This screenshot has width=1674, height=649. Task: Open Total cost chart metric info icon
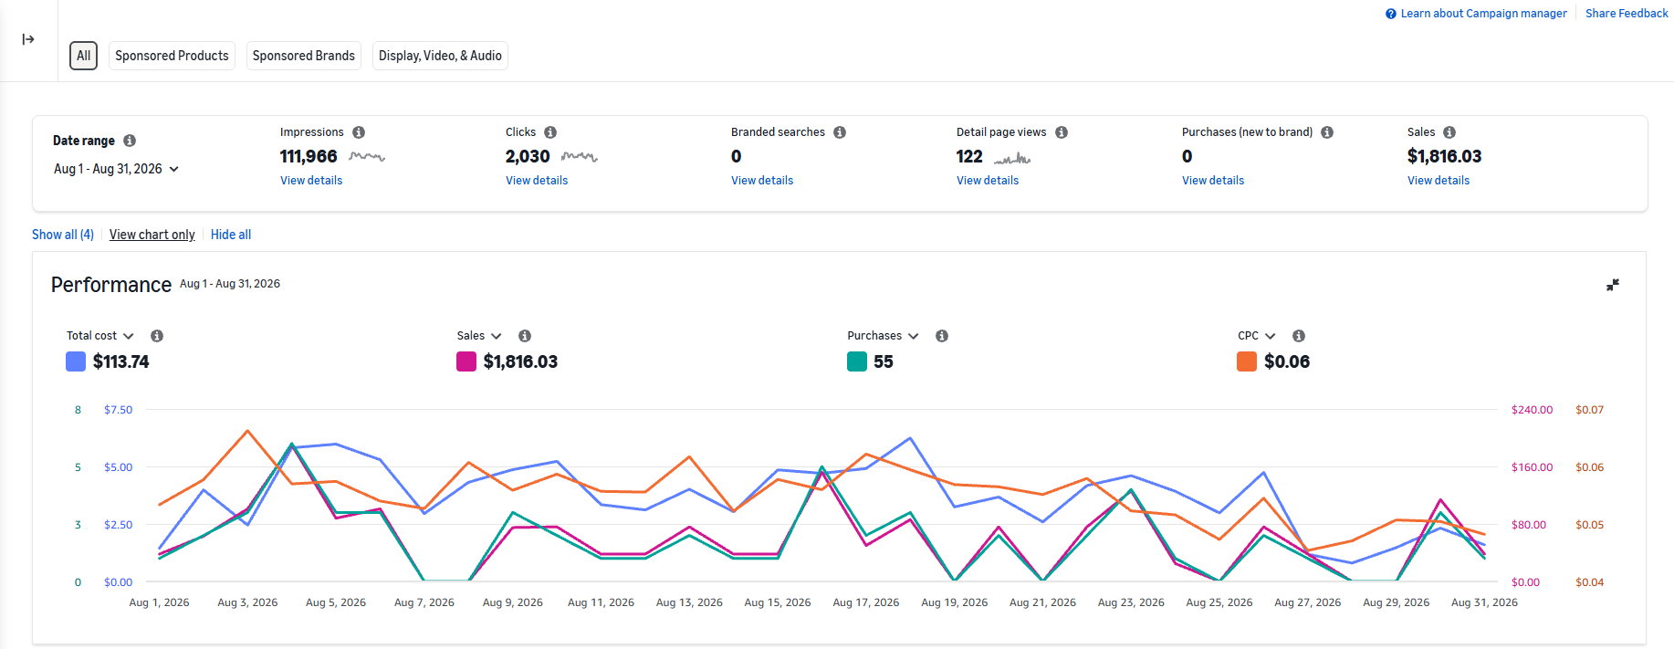tap(157, 336)
